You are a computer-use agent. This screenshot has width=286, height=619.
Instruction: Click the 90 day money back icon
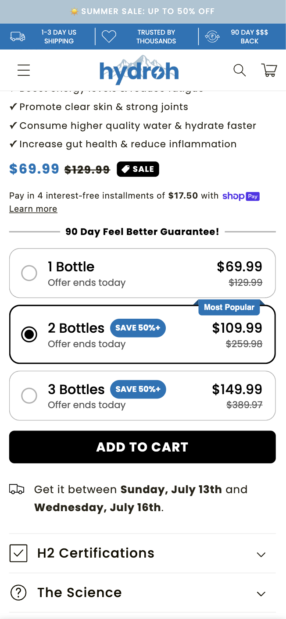pos(213,37)
